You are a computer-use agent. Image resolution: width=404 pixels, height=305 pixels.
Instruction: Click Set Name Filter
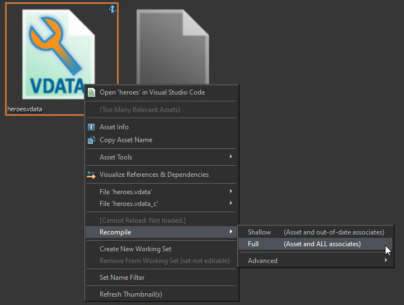(x=122, y=278)
